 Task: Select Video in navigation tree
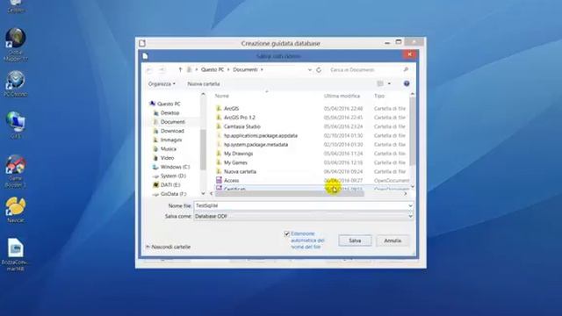coord(167,158)
